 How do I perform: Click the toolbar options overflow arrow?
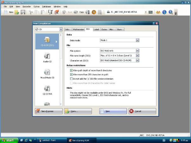(176, 12)
